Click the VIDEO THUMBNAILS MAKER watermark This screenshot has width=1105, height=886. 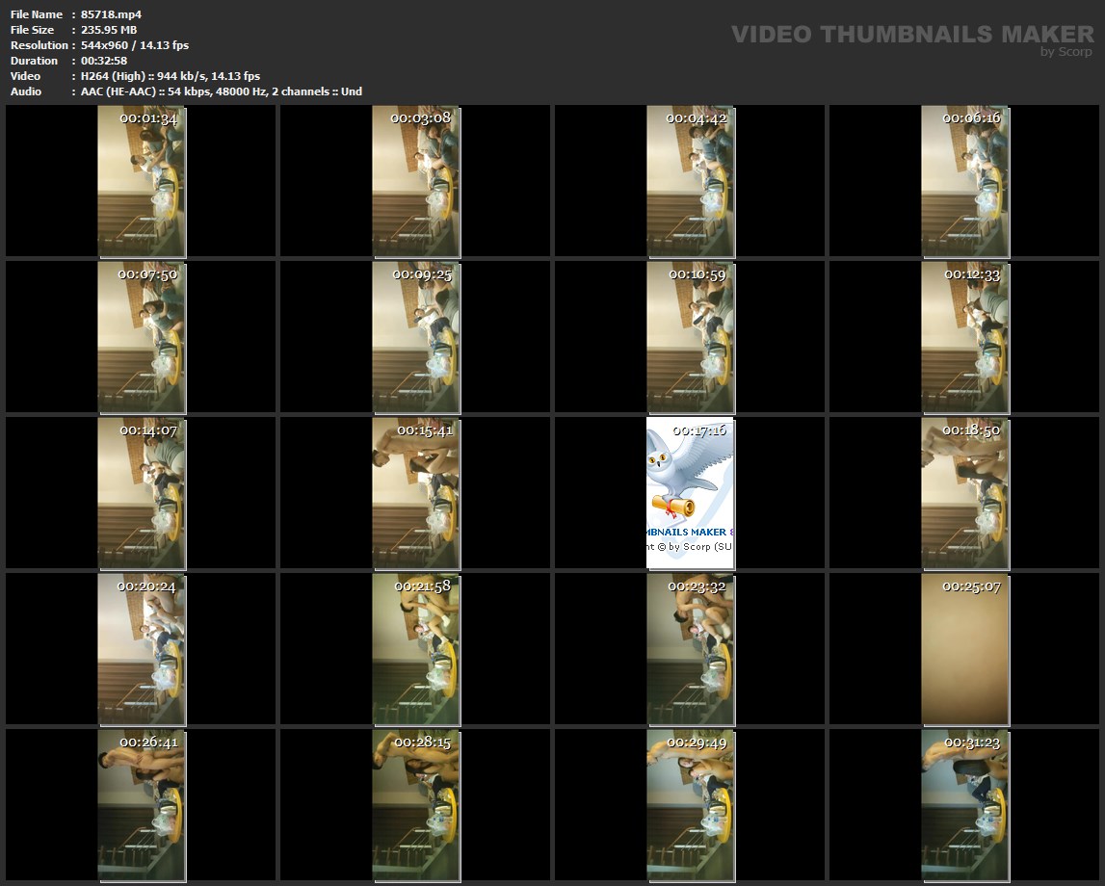(911, 35)
